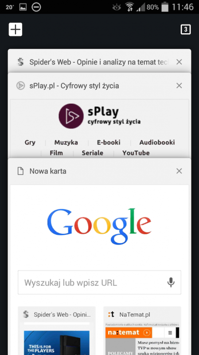The width and height of the screenshot is (199, 355).
Task: Click the Nowa karta page icon
Action: point(20,171)
